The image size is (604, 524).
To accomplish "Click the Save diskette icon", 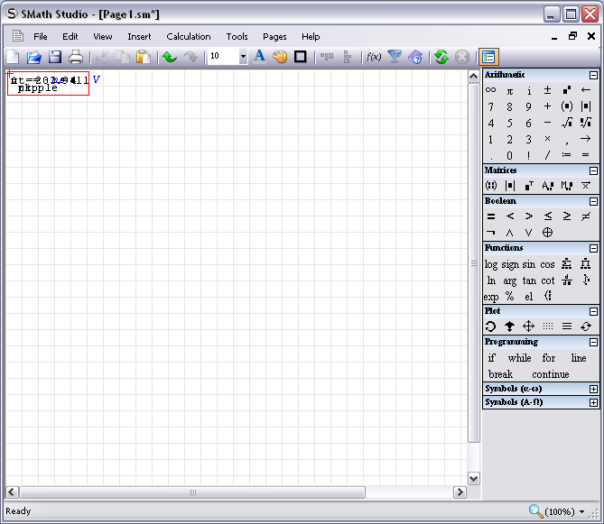I will (55, 57).
